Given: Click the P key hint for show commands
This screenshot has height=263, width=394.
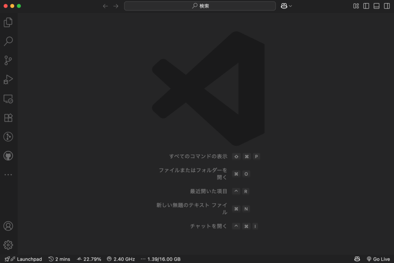Looking at the screenshot, I should click(256, 156).
